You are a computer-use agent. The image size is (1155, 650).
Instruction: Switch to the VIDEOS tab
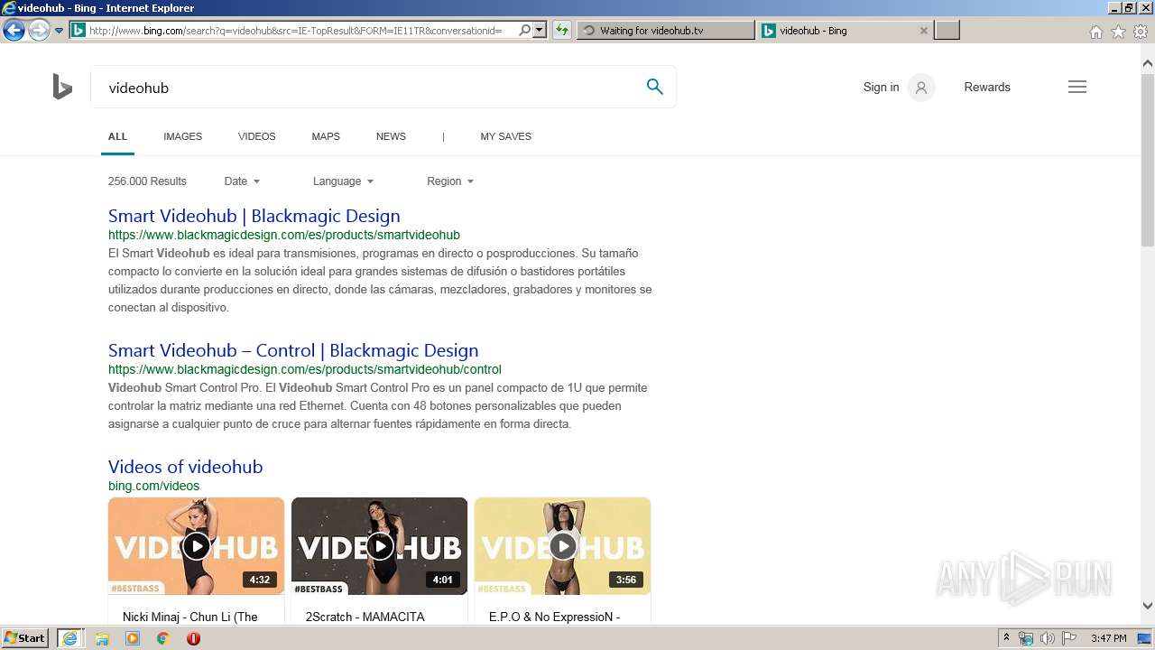(256, 137)
